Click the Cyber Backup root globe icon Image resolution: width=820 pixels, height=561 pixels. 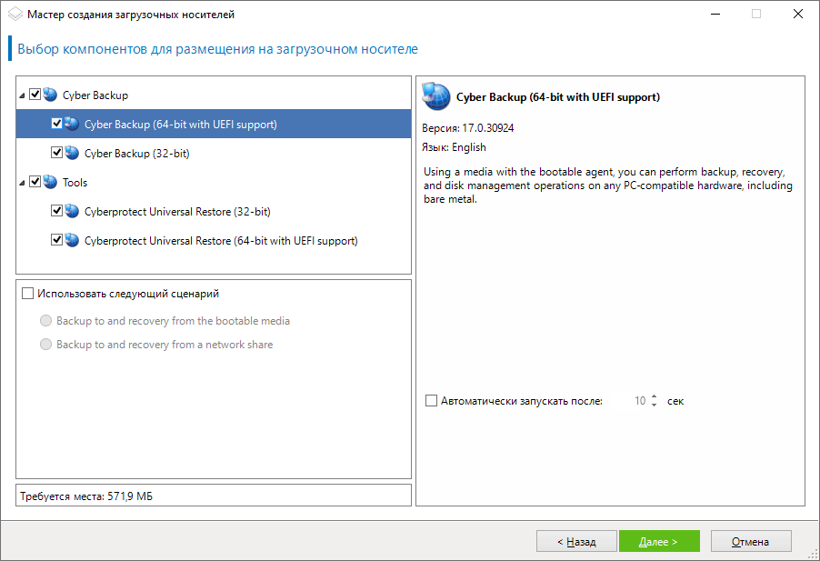(50, 95)
